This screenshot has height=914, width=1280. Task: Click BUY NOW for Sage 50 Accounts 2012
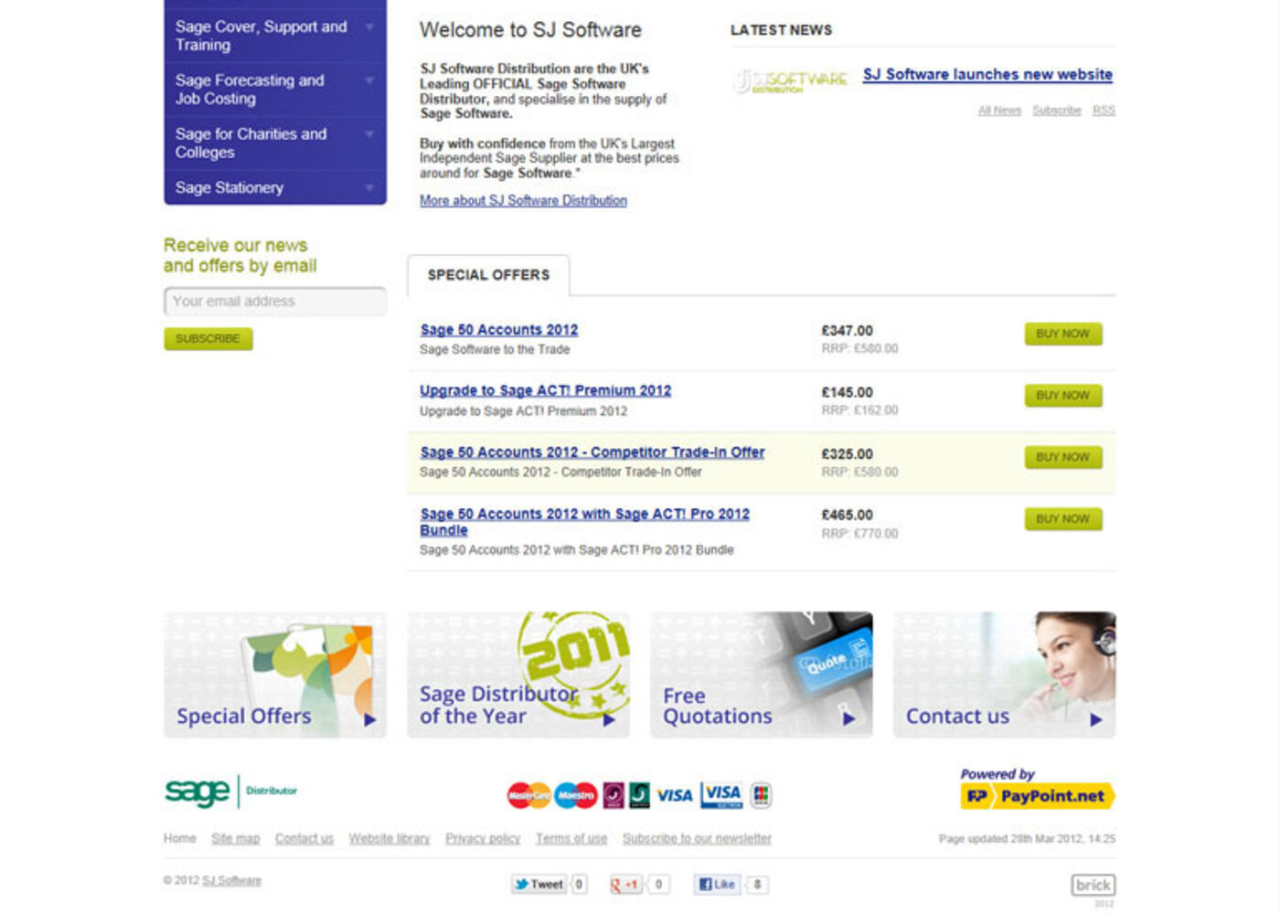[x=1062, y=334]
